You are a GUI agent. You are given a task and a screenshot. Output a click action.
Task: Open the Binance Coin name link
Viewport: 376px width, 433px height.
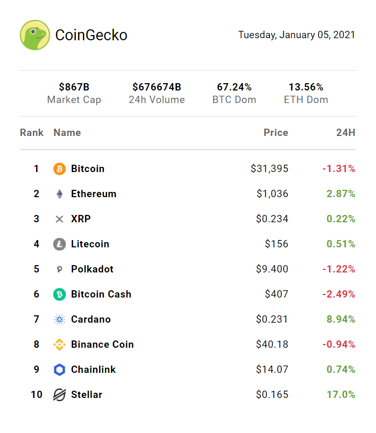tap(102, 345)
